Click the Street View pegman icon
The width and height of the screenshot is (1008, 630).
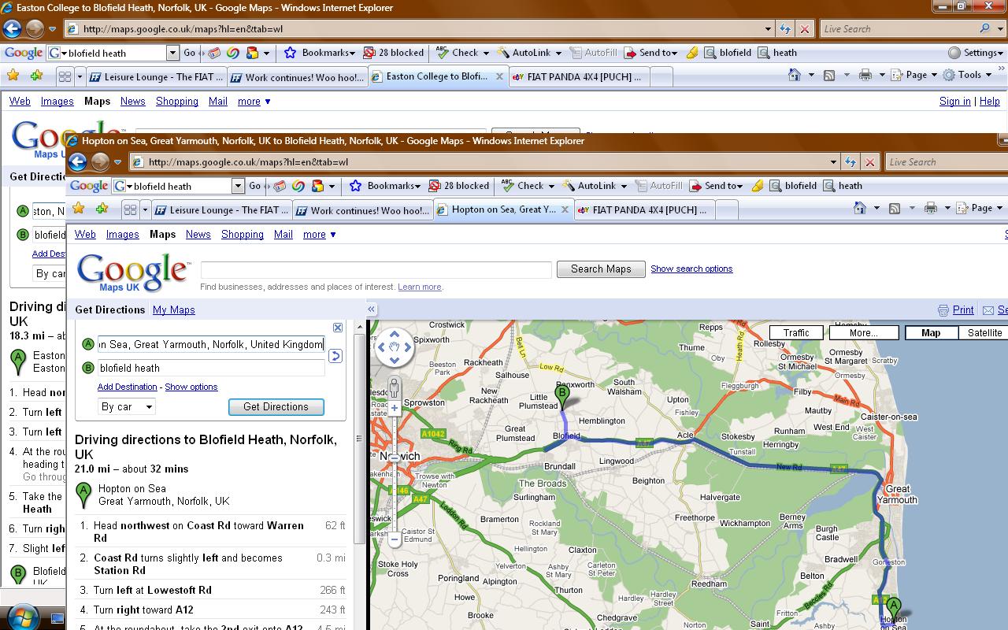[395, 387]
